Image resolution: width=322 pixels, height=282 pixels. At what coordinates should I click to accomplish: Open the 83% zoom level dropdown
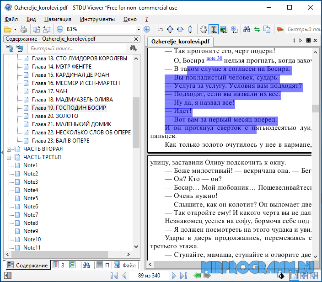[139, 29]
